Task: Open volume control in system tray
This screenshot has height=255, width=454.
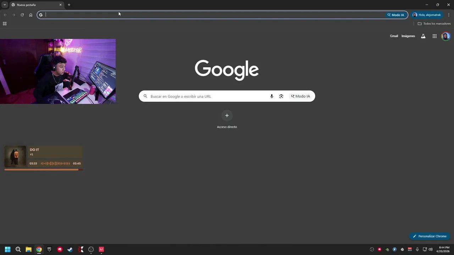Action: (x=431, y=249)
